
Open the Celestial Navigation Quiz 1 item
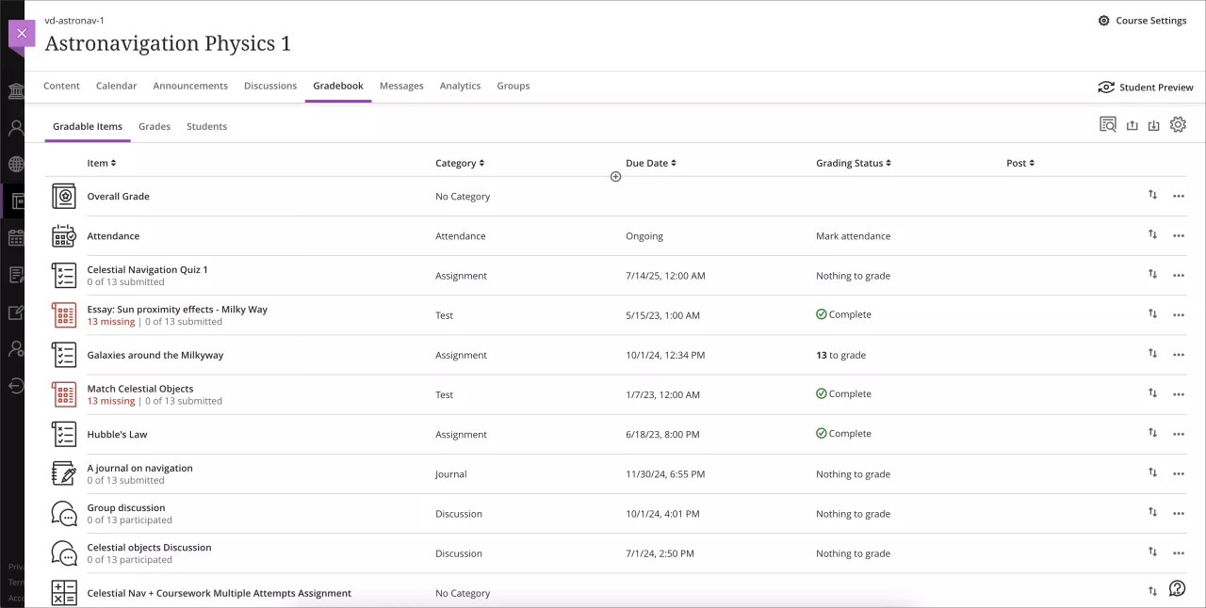point(147,268)
